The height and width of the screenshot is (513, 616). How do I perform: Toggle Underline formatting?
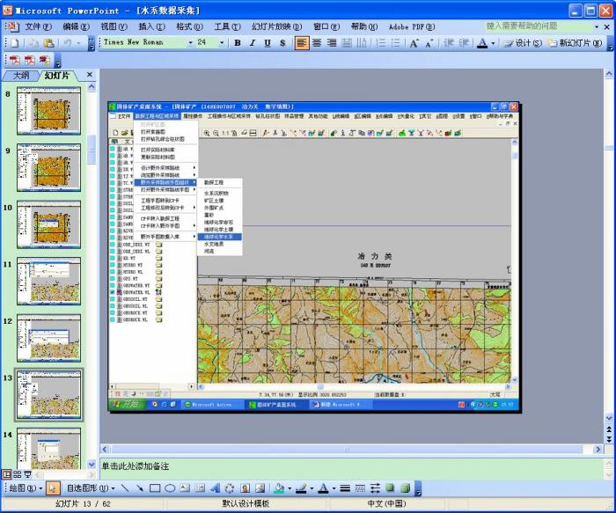[x=268, y=42]
